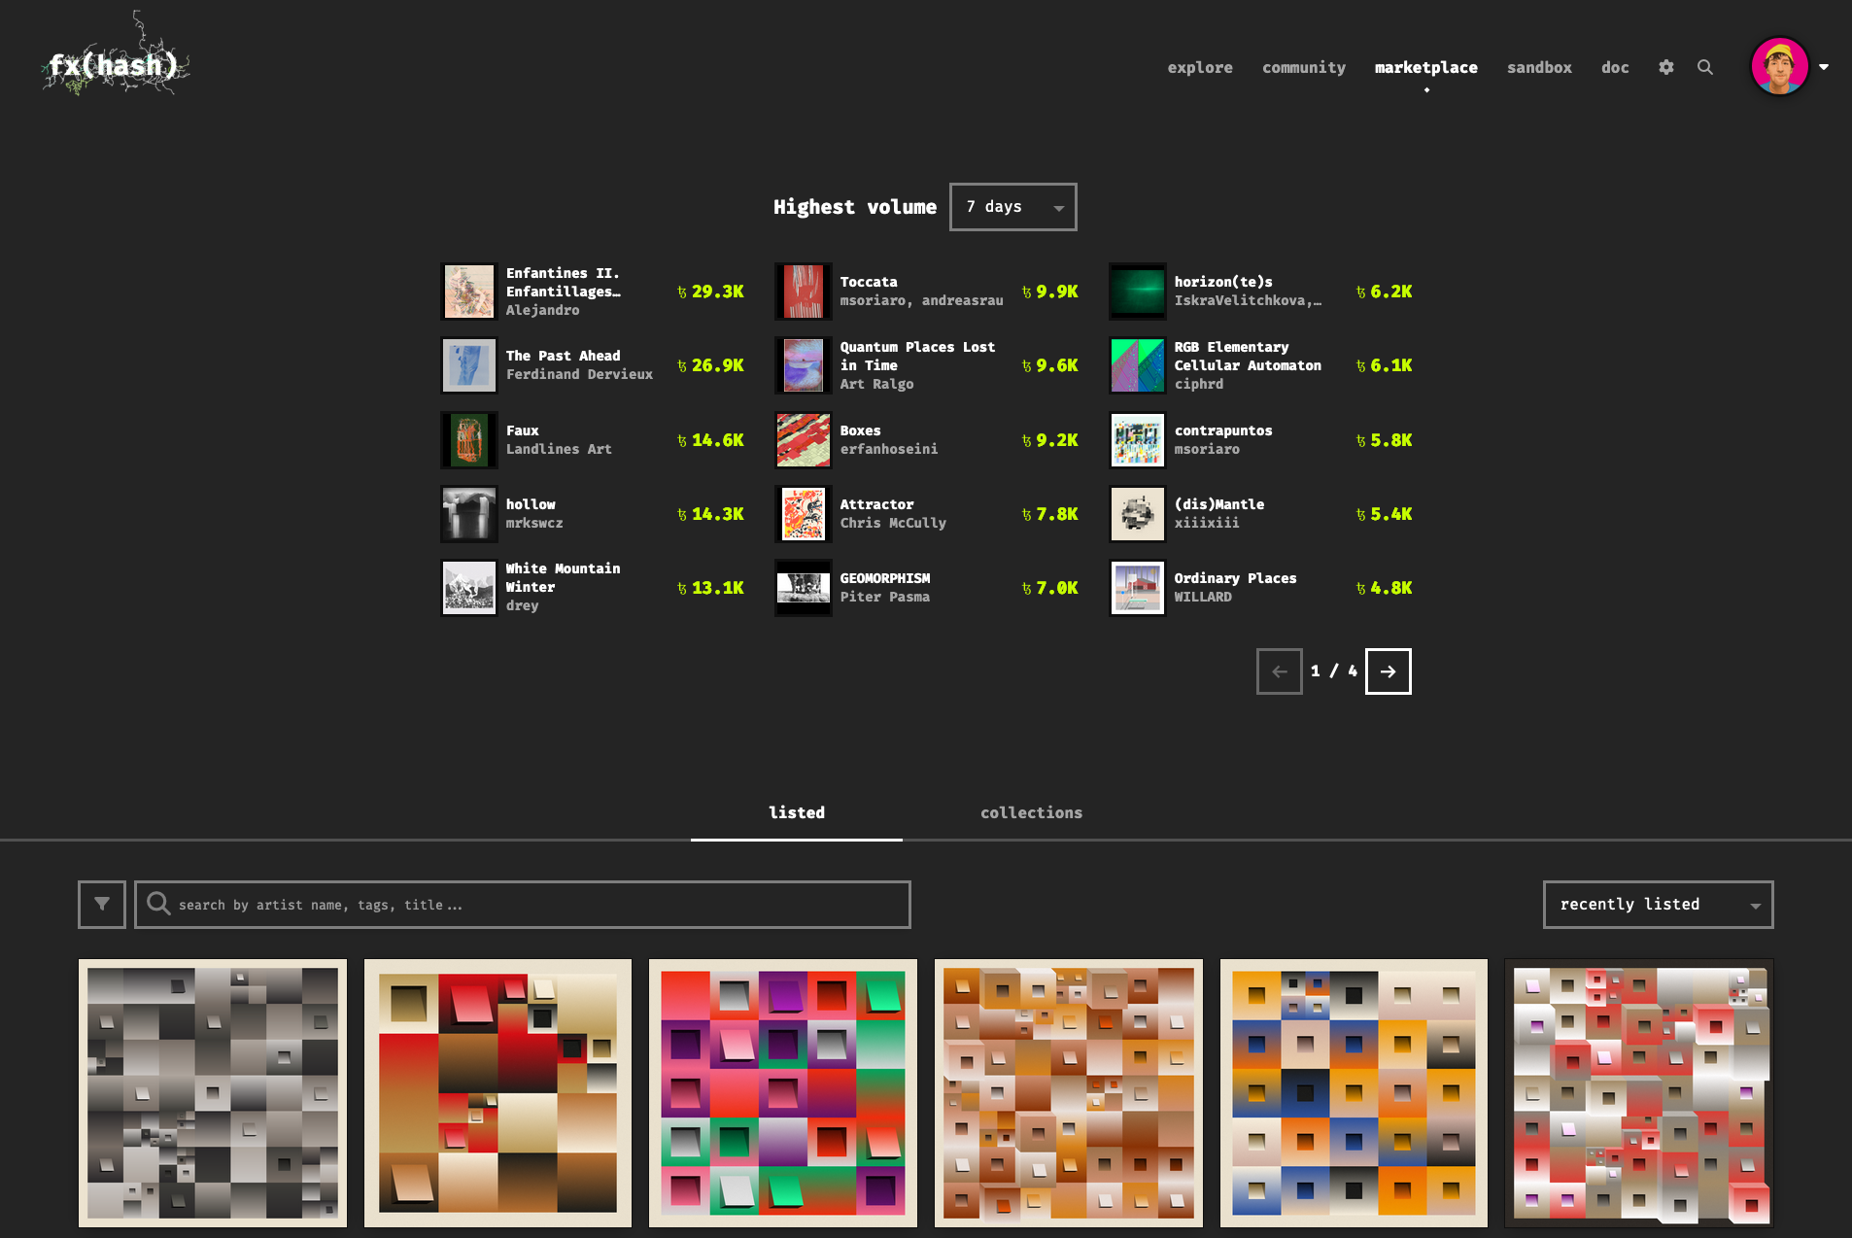Go to the explore menu
The width and height of the screenshot is (1852, 1238).
point(1200,67)
